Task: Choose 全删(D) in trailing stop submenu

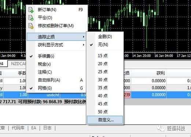Action: tap(105, 36)
